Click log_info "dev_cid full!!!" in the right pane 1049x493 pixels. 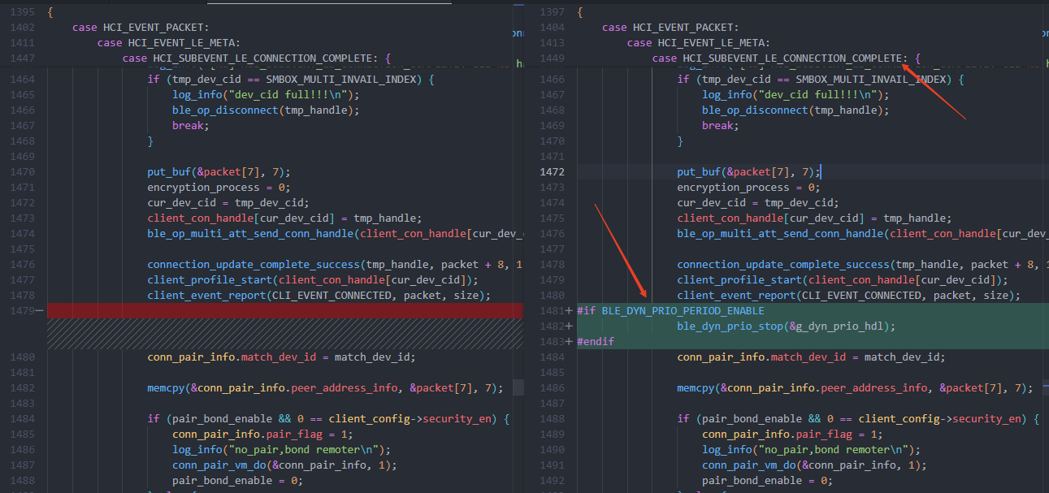coord(795,95)
